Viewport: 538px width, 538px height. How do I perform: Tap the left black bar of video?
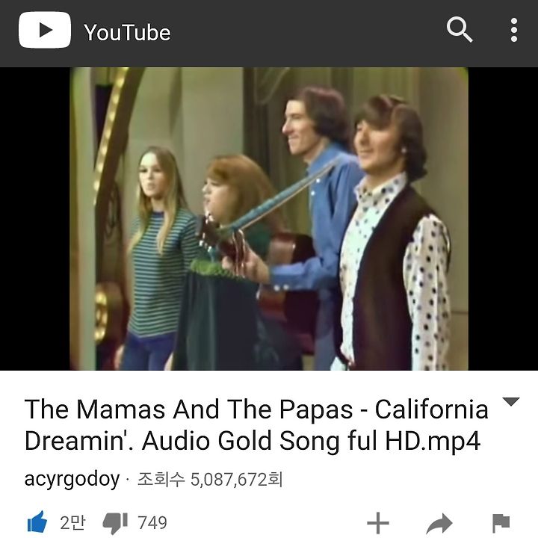click(x=34, y=218)
